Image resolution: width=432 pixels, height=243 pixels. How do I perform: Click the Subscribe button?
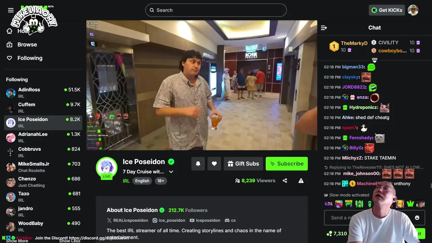tap(287, 164)
